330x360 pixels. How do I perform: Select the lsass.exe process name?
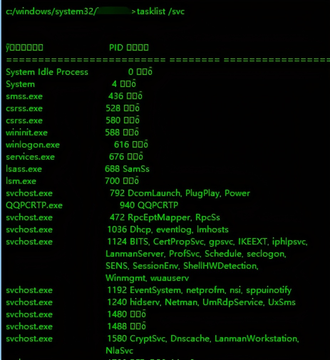pyautogui.click(x=24, y=169)
